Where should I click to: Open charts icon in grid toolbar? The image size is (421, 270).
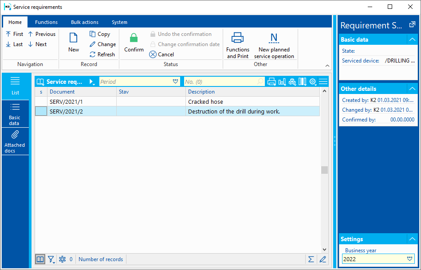(x=282, y=82)
